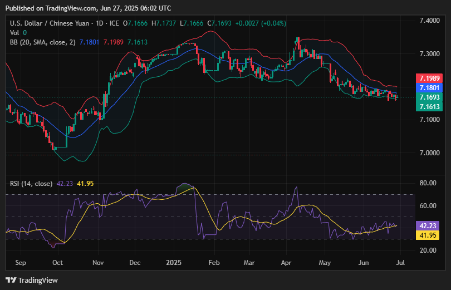Click the Published on TradingView.com header text

click(x=88, y=8)
